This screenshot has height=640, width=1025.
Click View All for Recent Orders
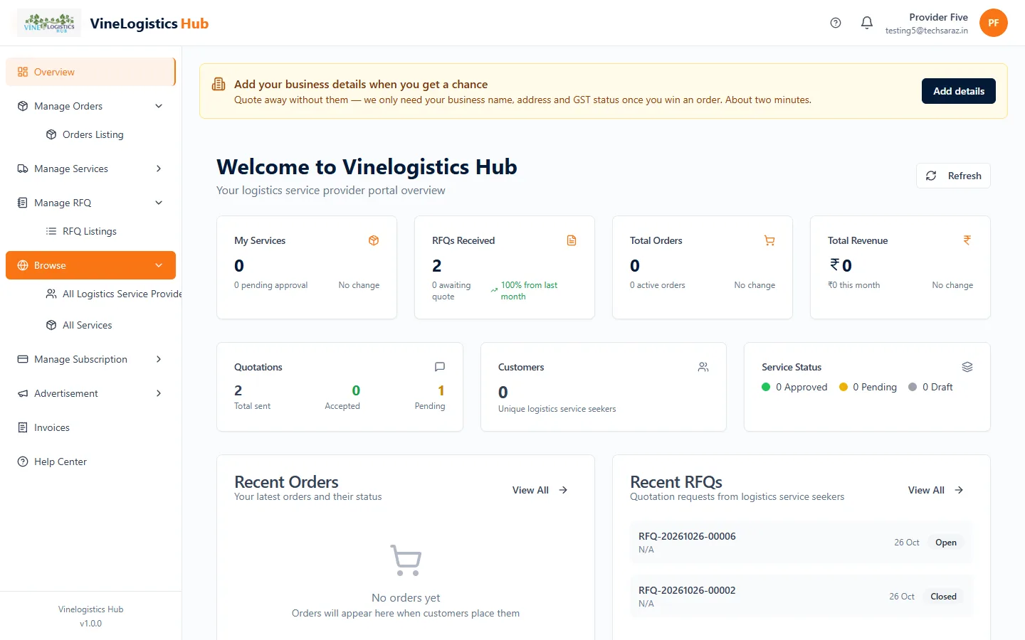click(540, 490)
